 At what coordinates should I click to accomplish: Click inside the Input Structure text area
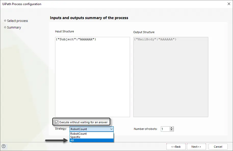click(x=93, y=77)
